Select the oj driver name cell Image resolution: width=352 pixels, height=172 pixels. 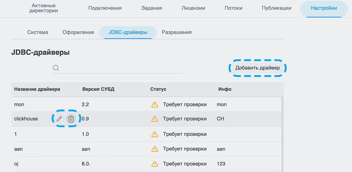pyautogui.click(x=16, y=164)
